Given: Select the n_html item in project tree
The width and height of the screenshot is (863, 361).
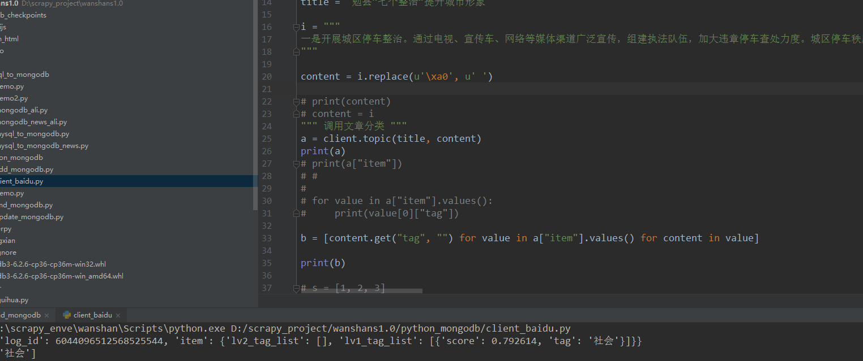Looking at the screenshot, I should pyautogui.click(x=10, y=39).
